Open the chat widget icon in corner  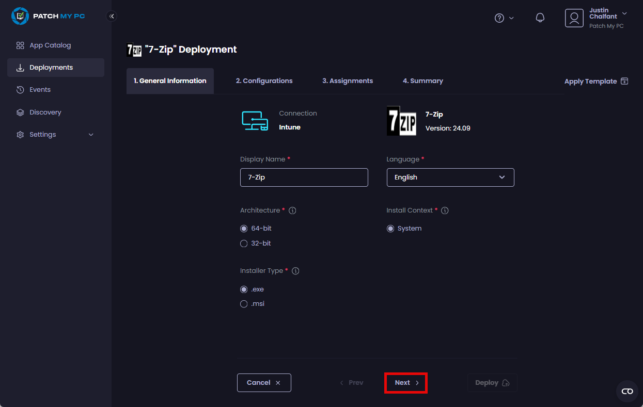click(627, 391)
